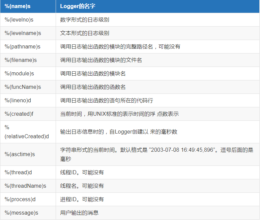Select the %(lineno)d cell
The image size is (260, 220).
(28, 100)
